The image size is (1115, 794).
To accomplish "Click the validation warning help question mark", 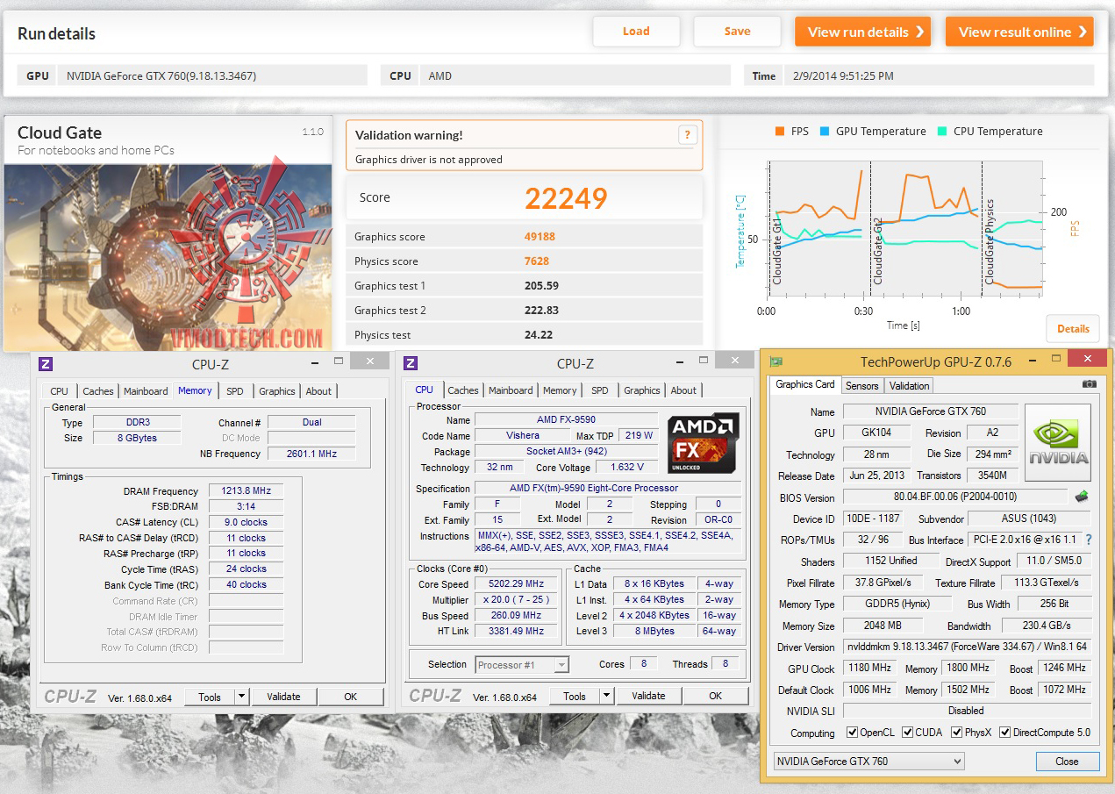I will click(x=687, y=135).
